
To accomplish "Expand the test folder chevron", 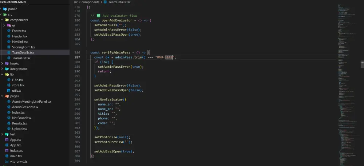I will (x=2, y=134).
